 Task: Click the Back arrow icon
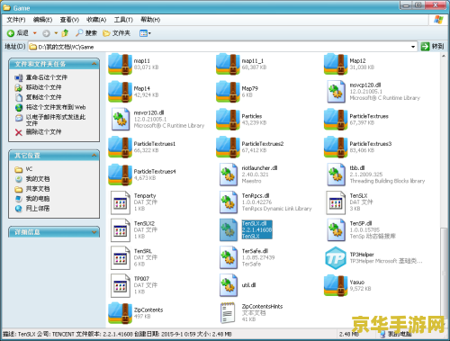click(11, 33)
